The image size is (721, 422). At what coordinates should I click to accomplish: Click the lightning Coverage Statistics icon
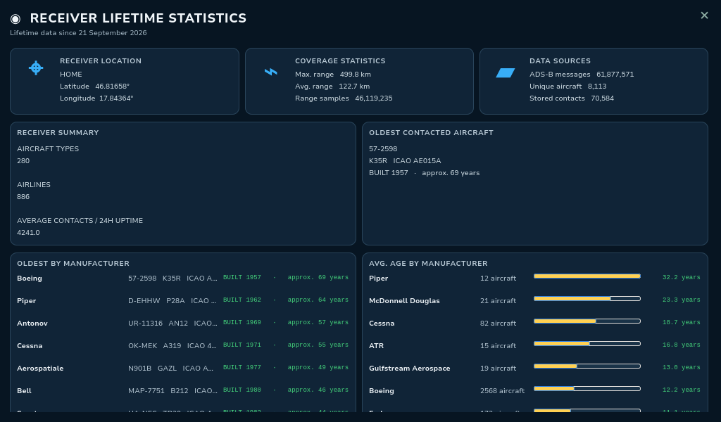tap(271, 72)
